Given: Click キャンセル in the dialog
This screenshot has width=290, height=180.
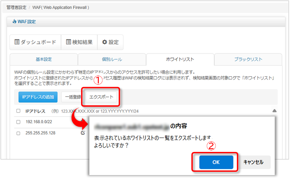Looking at the screenshot, I should coord(253,162).
